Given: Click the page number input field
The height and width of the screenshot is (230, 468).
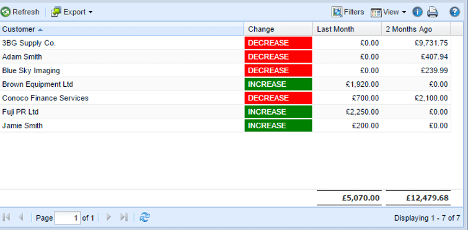Looking at the screenshot, I should tap(68, 218).
